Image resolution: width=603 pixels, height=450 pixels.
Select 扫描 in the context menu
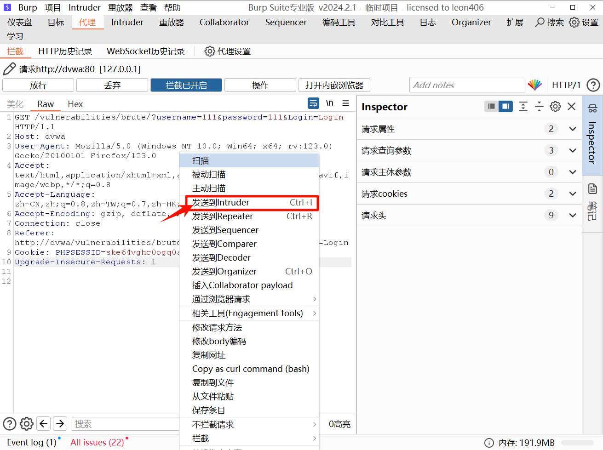point(249,160)
